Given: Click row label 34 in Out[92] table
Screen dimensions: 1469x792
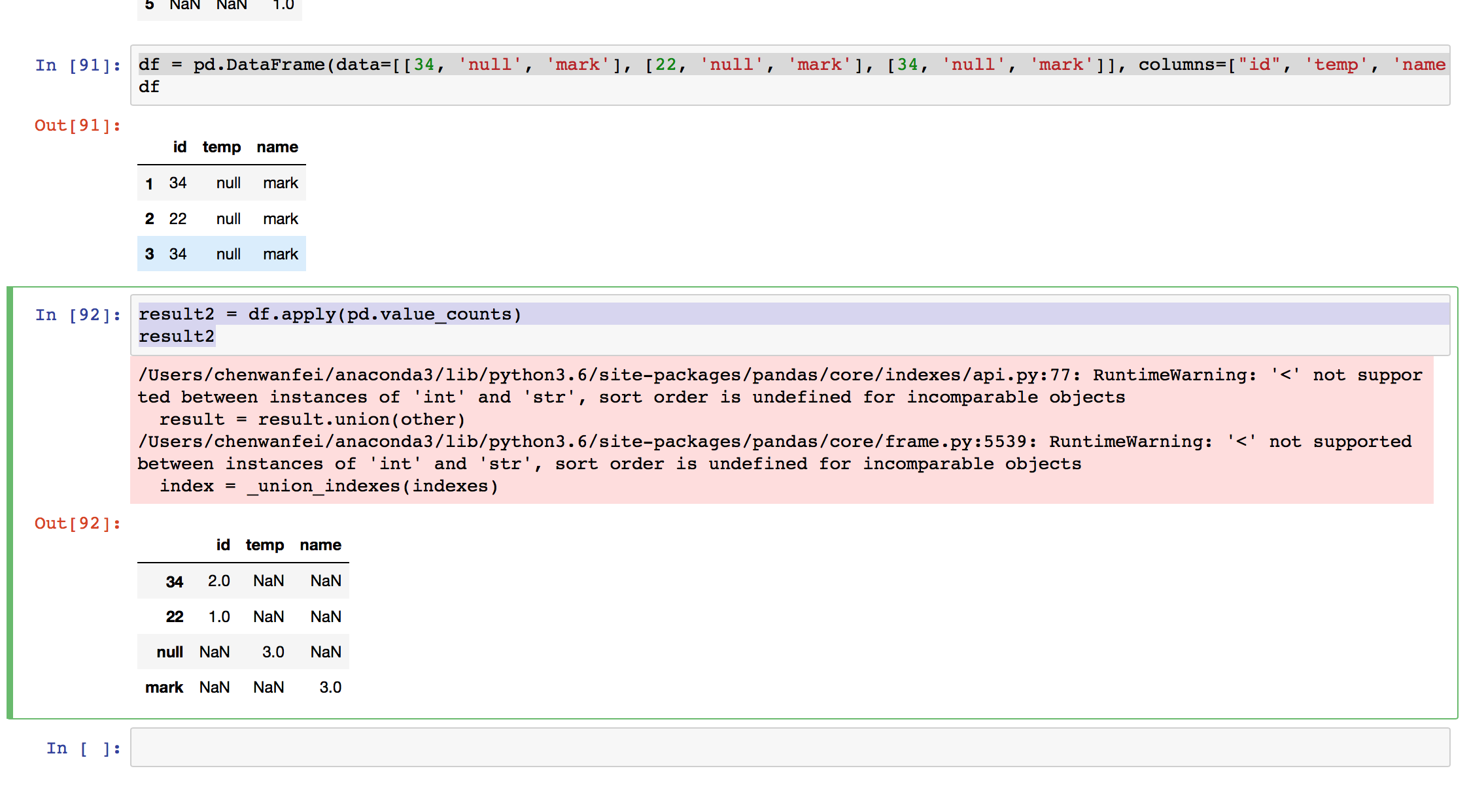Looking at the screenshot, I should (175, 582).
